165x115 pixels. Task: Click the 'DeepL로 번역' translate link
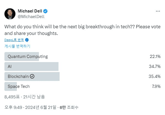point(14,40)
